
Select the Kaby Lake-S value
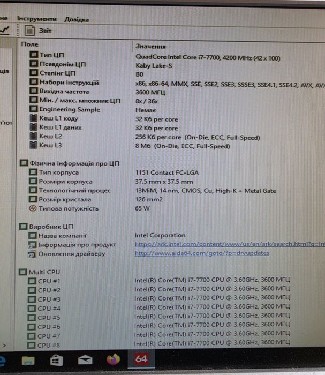154,65
